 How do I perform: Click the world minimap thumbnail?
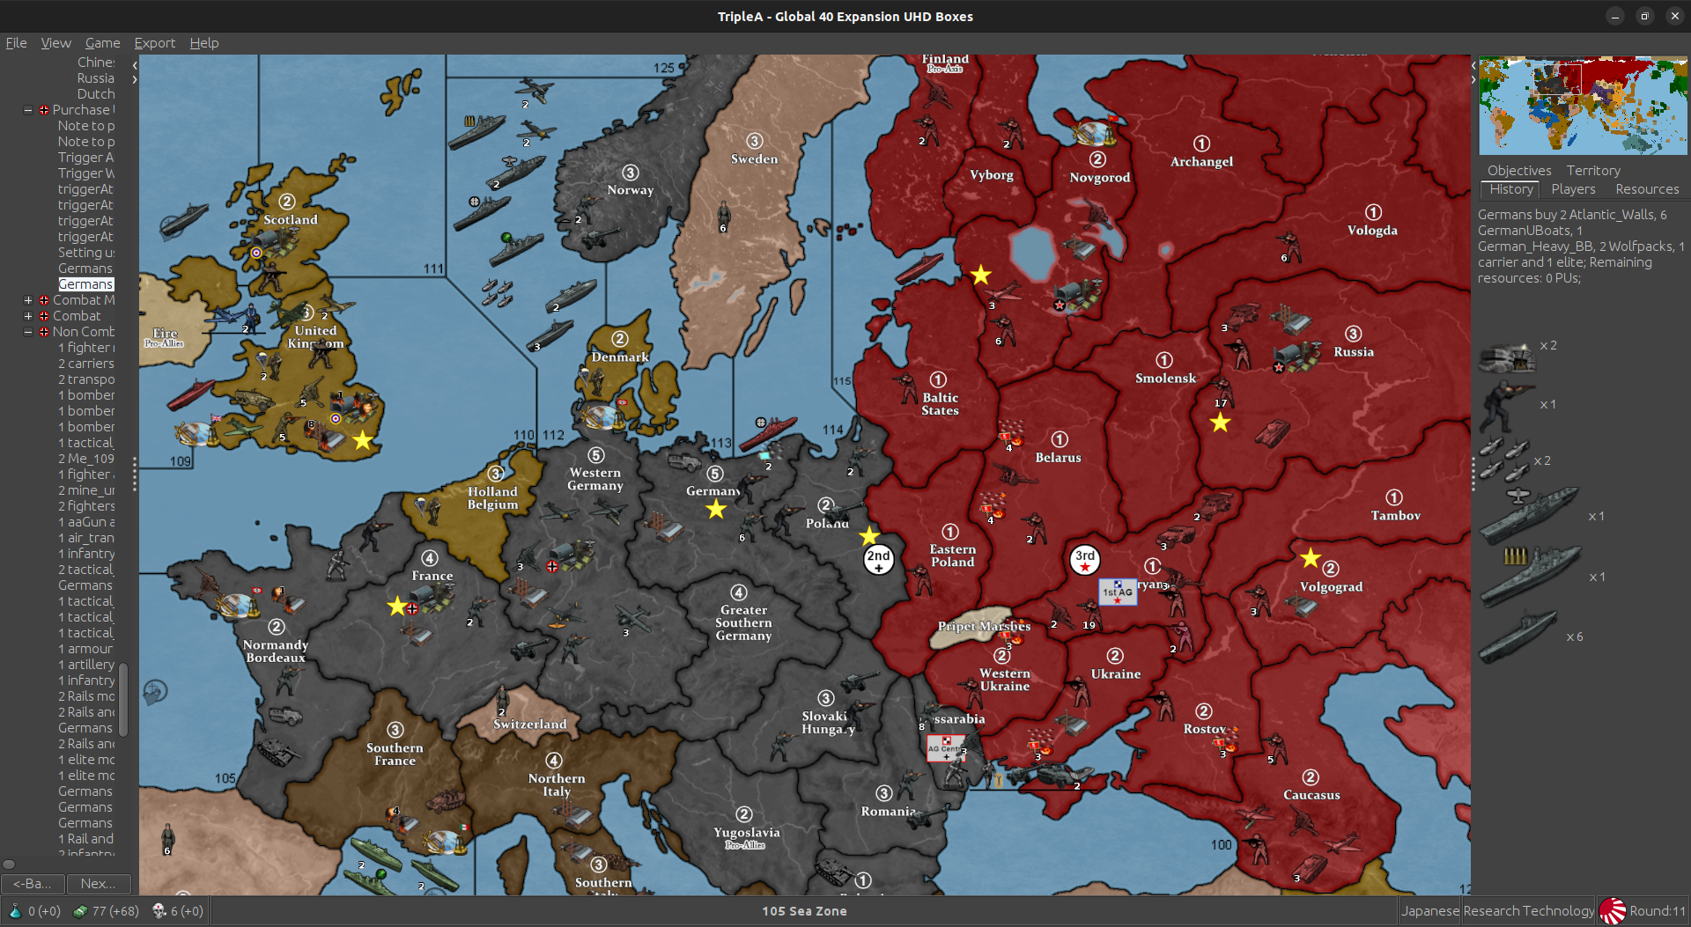(1583, 106)
